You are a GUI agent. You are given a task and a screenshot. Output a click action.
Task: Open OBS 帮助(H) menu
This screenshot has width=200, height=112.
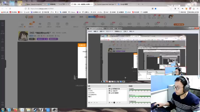[132, 31]
